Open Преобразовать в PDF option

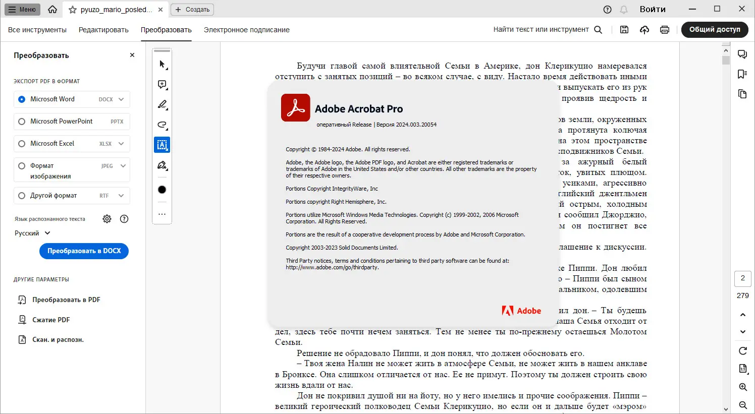pyautogui.click(x=60, y=300)
